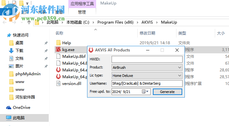Screen dimensions: 229x126
Task: Open the Lic type dropdown showing Home Deluxe
Action: (x=147, y=76)
